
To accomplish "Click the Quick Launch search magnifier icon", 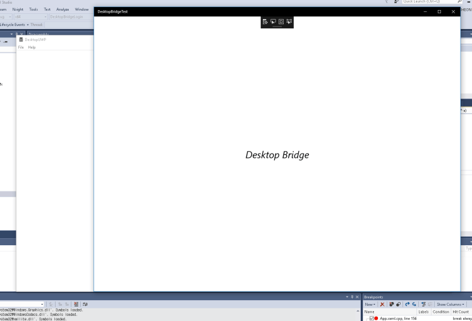I will [x=459, y=2].
